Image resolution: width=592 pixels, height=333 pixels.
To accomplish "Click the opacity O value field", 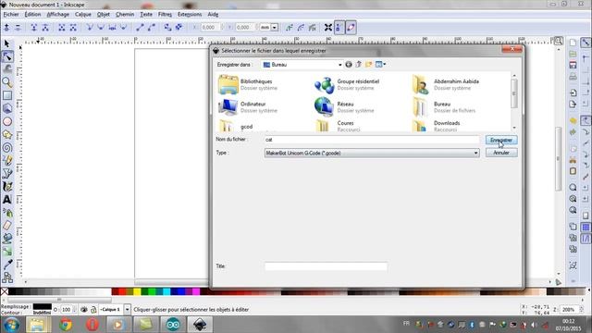I will [x=67, y=310].
